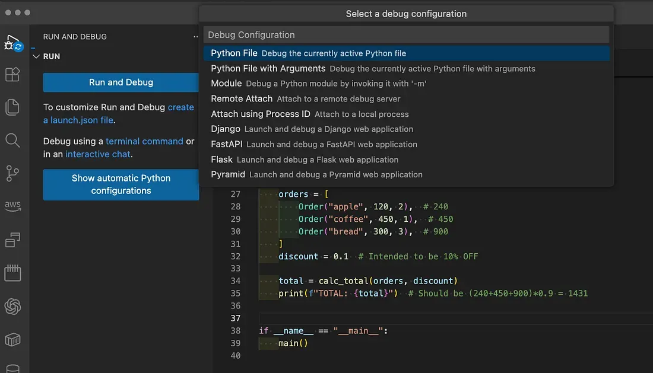The height and width of the screenshot is (373, 653).
Task: Open the Run and Debug more actions ellipsis
Action: [x=195, y=37]
